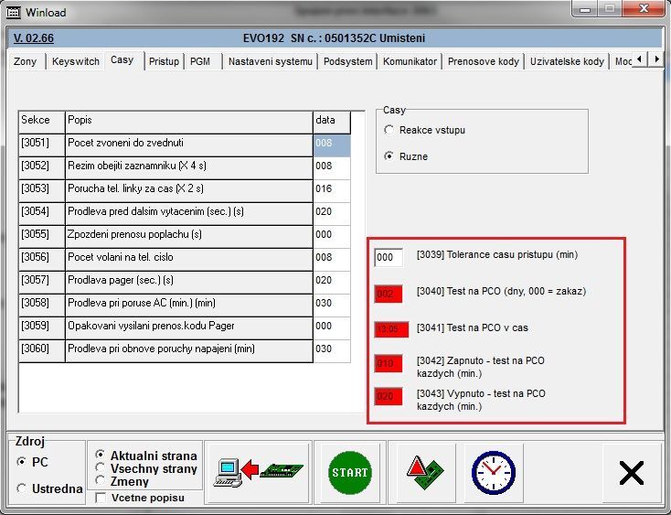Screen dimensions: 671x515
Task: Click the Tolerance casu pristupu input field
Action: (389, 257)
